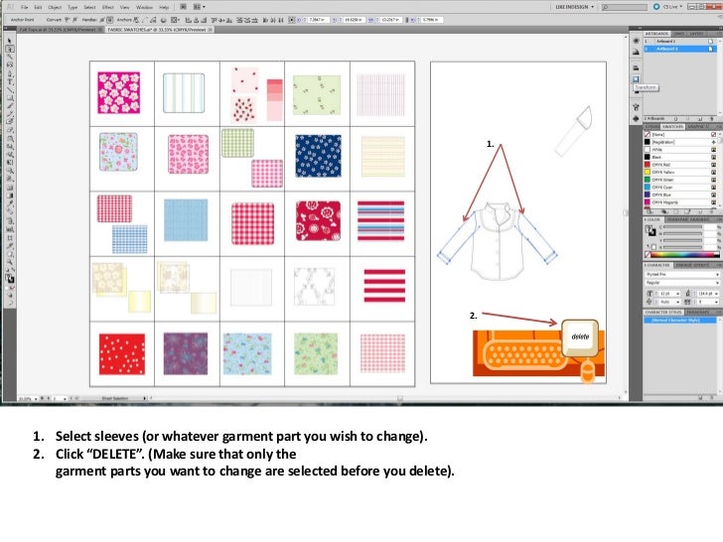Open the File menu
This screenshot has height=542, width=723.
[25, 7]
